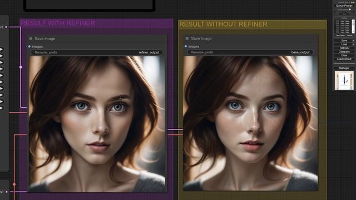
Task: Click the images input slot of base Save Image
Action: (186, 47)
